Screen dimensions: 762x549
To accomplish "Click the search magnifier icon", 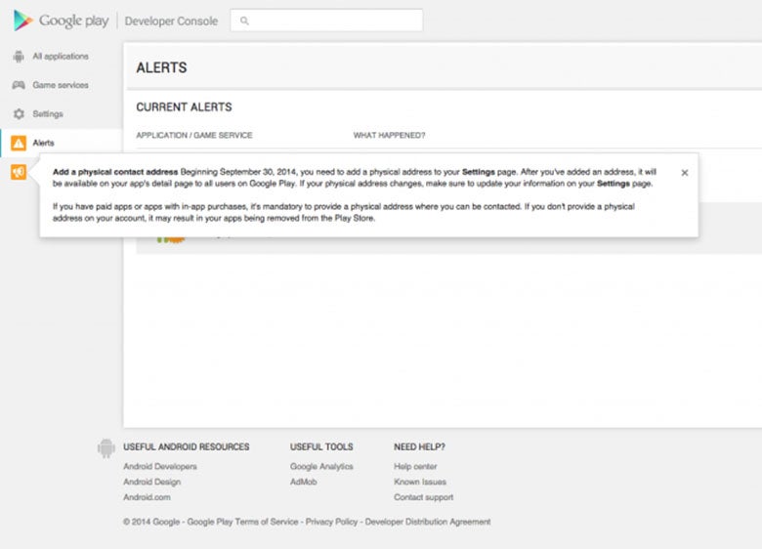I will click(x=244, y=21).
